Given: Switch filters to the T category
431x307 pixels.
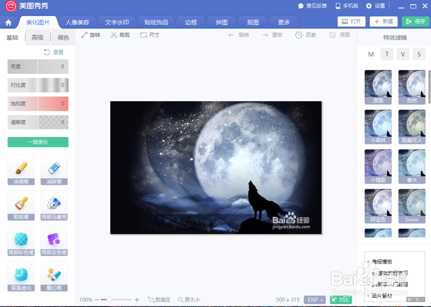Looking at the screenshot, I should click(x=387, y=54).
